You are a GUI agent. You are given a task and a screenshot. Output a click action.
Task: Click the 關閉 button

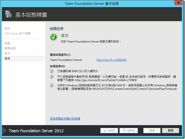(170, 131)
